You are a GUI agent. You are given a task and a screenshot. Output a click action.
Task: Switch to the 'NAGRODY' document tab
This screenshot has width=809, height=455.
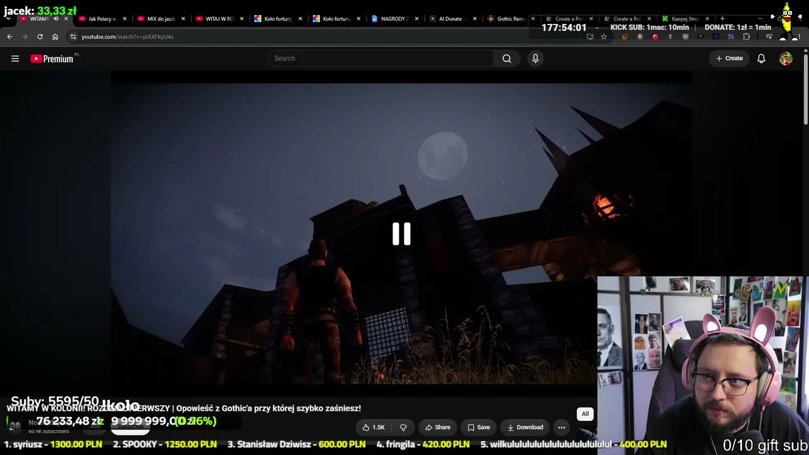(394, 19)
